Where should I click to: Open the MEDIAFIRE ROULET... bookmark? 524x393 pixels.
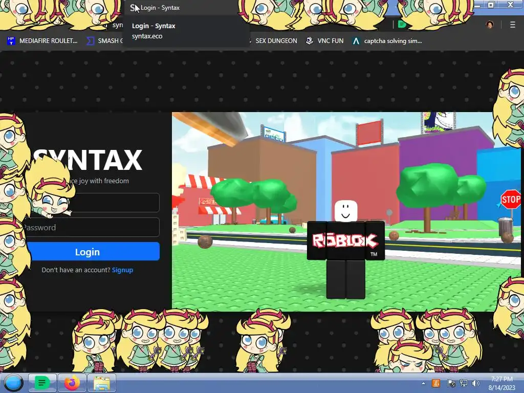(x=42, y=41)
